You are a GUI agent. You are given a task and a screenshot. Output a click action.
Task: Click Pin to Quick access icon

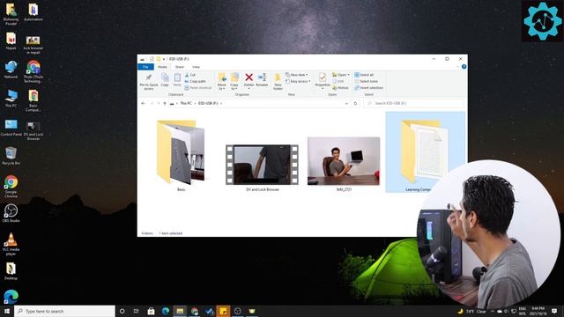click(x=149, y=82)
